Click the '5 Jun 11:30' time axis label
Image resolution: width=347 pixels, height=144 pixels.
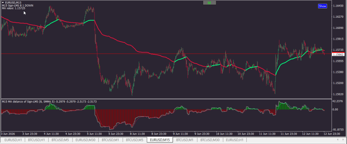[x=94, y=134]
